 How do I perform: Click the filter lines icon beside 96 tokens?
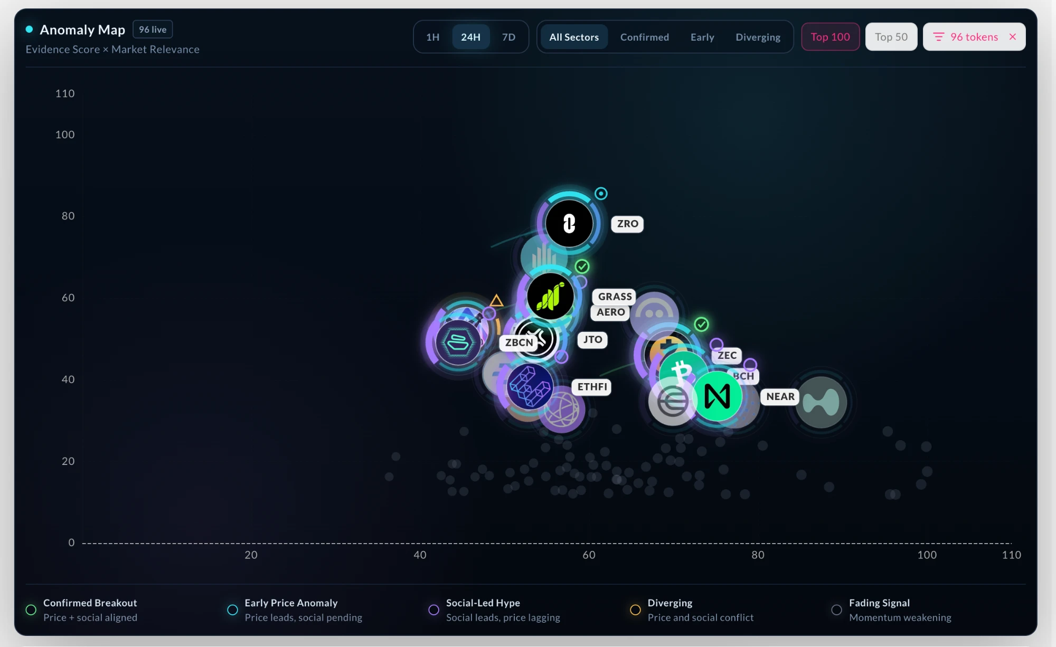pyautogui.click(x=938, y=36)
